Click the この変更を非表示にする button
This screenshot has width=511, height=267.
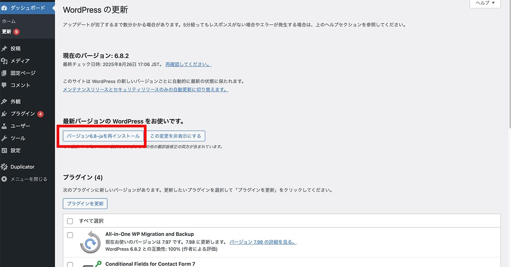pyautogui.click(x=175, y=136)
